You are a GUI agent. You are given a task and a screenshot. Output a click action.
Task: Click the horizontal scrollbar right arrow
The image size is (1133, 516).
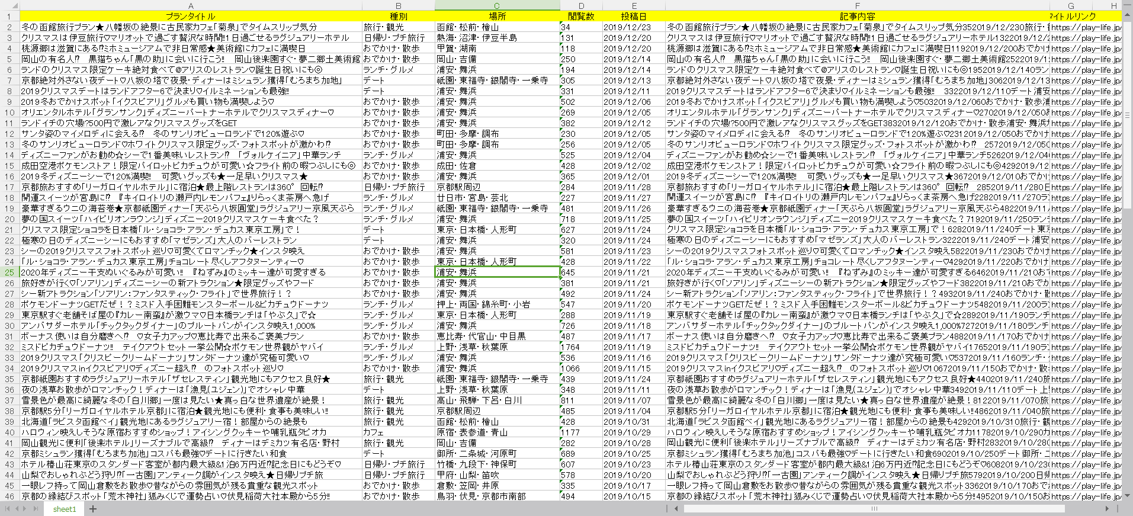[x=1107, y=509]
